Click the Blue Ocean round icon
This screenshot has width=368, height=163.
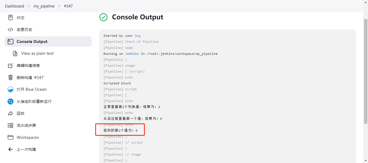point(11,89)
